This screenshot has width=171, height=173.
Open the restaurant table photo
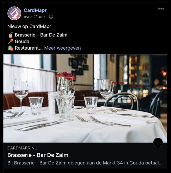[85, 98]
